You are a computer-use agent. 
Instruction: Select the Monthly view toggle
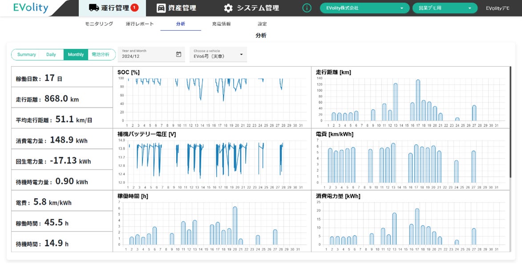76,55
